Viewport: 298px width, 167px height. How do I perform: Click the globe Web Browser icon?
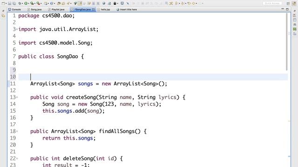(x=104, y=3)
